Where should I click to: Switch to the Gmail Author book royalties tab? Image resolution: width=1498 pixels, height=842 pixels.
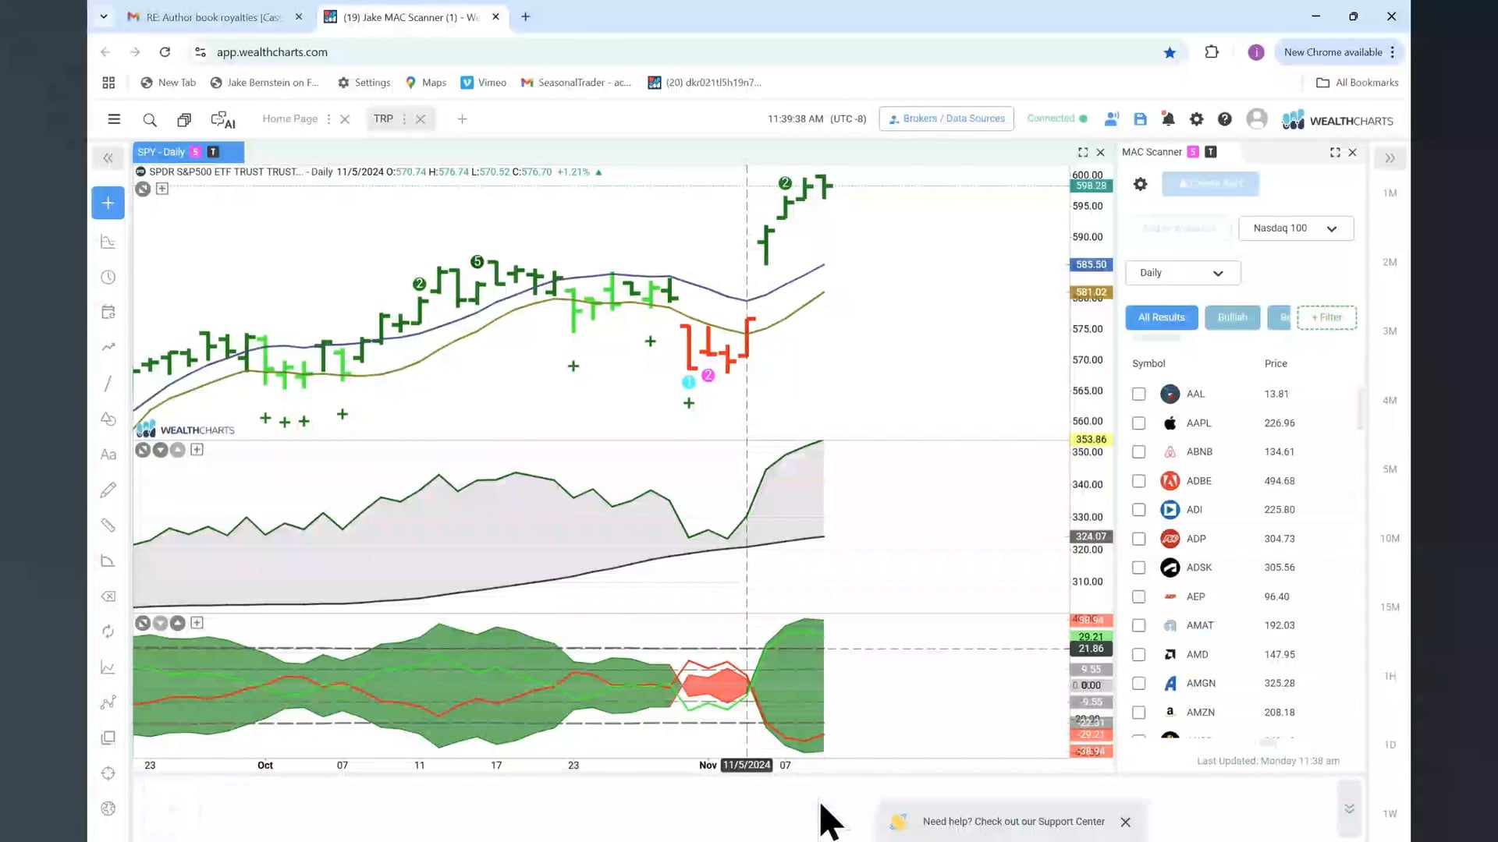click(x=215, y=17)
